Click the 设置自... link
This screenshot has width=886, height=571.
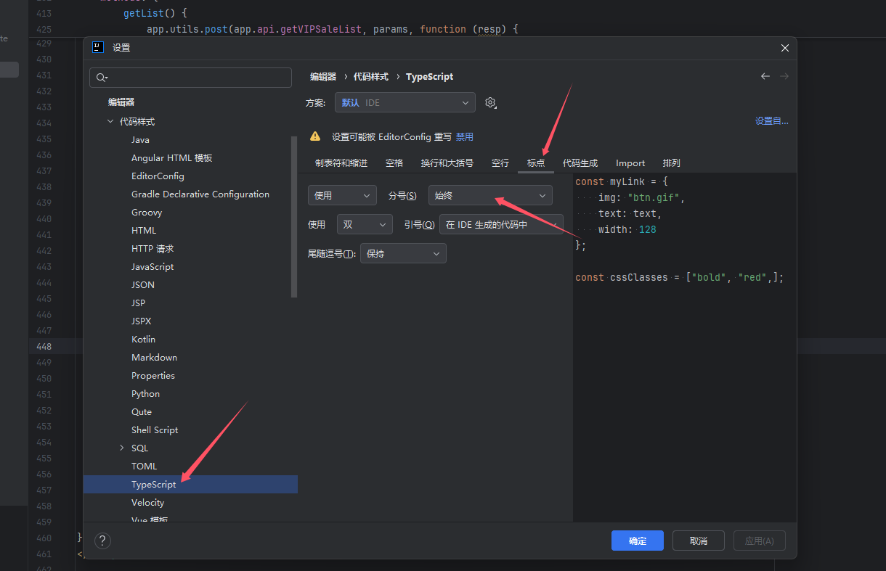tap(771, 121)
